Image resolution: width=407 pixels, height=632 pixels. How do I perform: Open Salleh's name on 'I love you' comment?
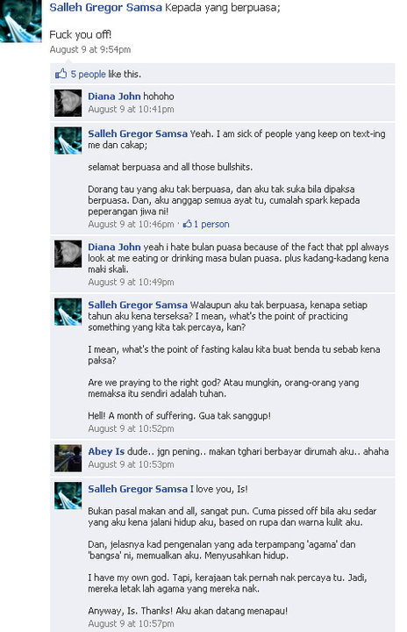point(138,489)
